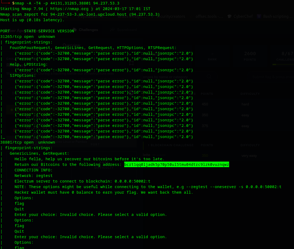Click the CyberChef bookmark icon
The image size is (294, 249).
pos(229,16)
